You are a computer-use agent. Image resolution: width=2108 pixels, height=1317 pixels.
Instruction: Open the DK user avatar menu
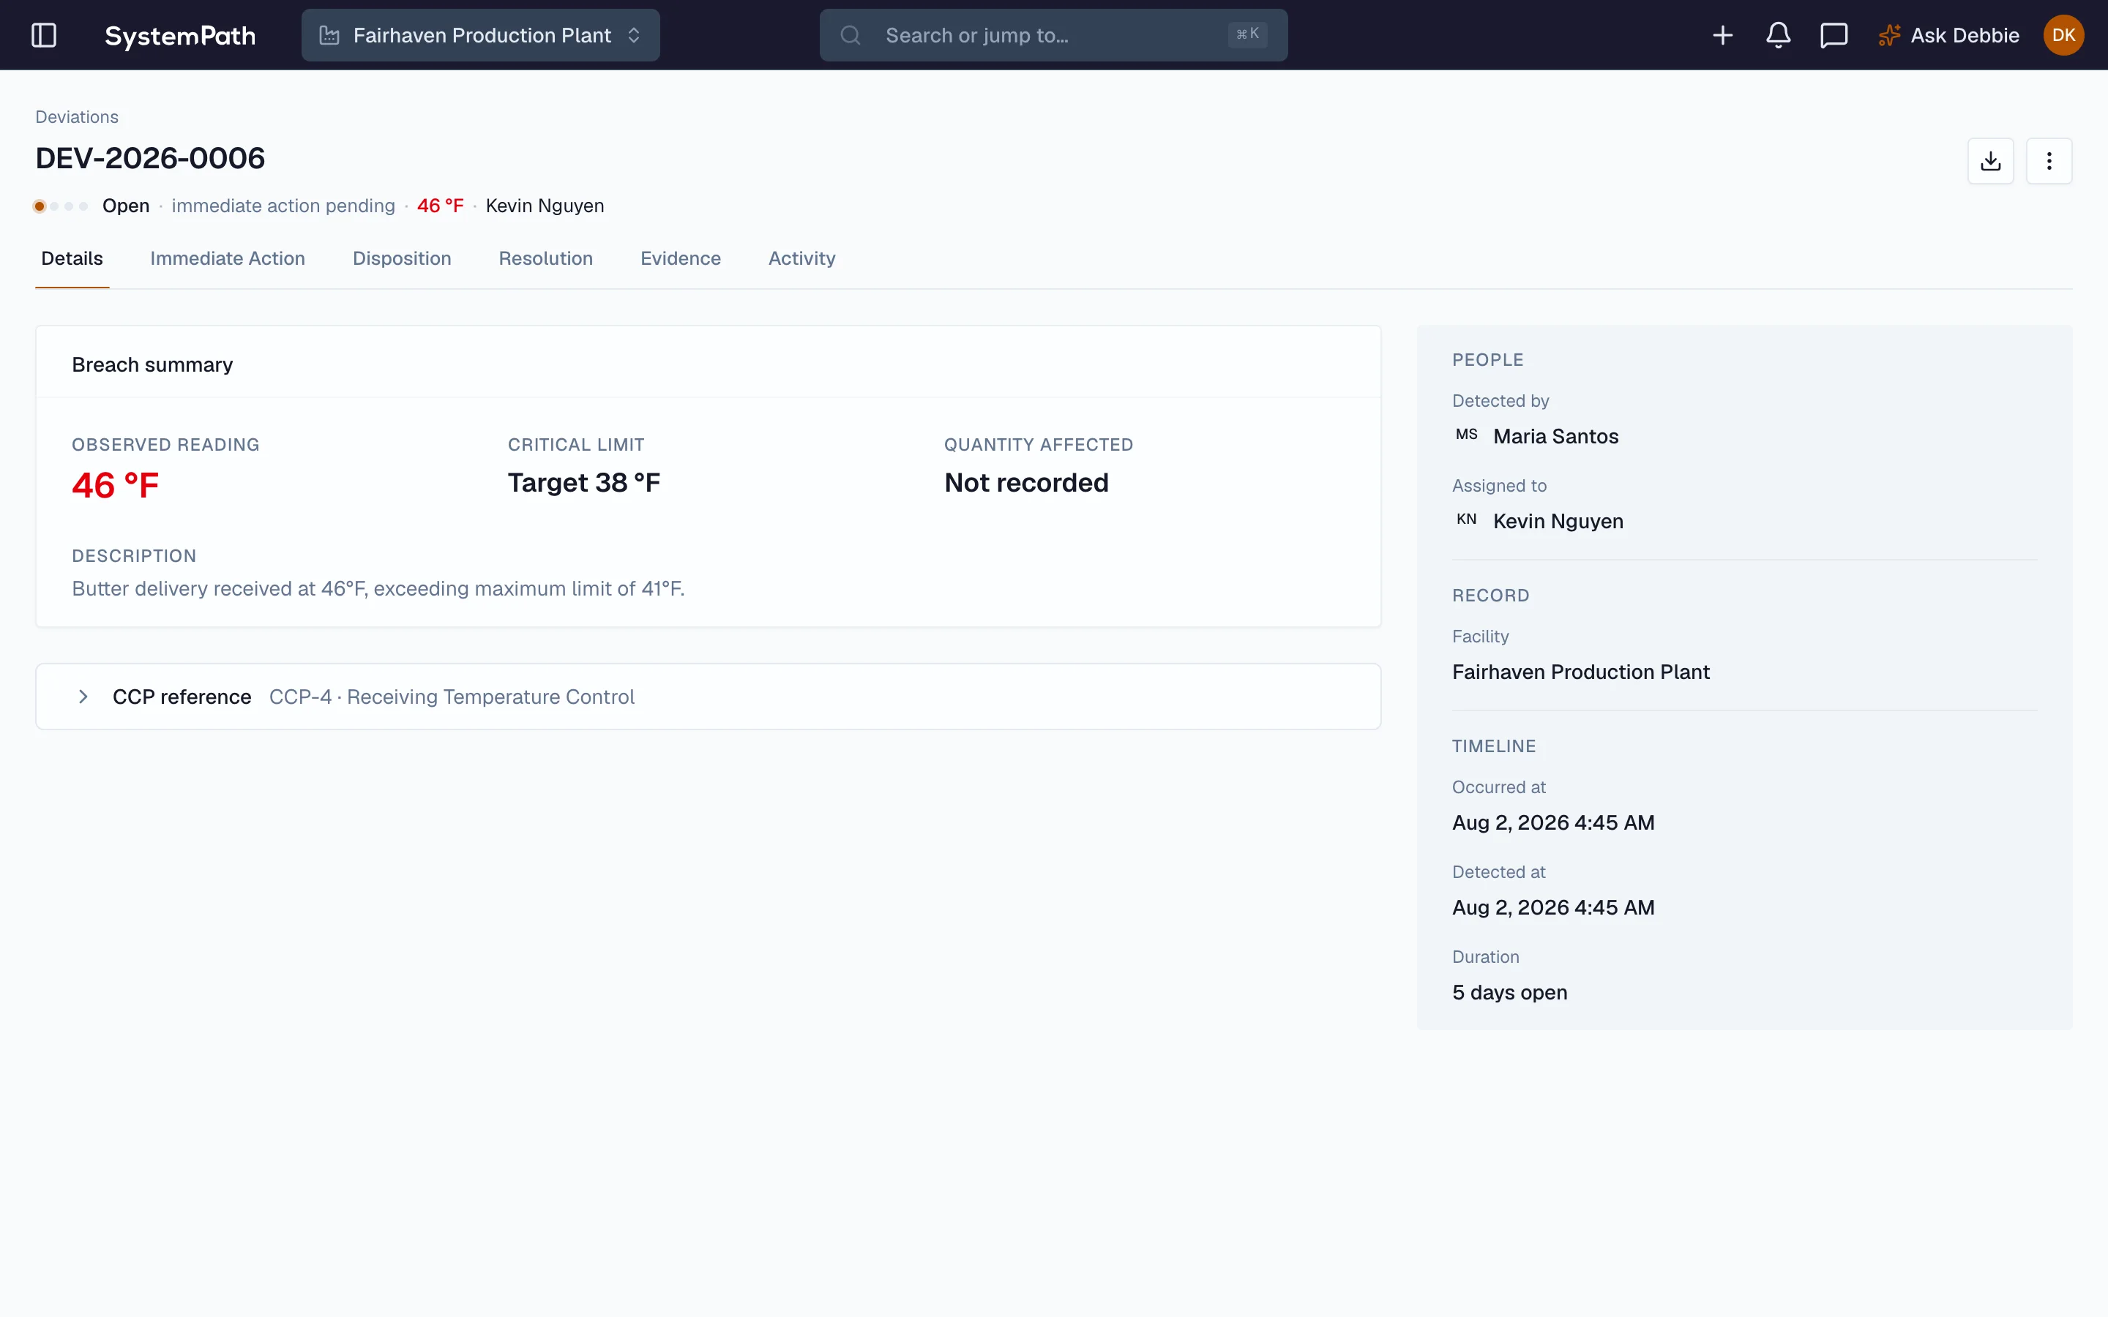pyautogui.click(x=2063, y=35)
